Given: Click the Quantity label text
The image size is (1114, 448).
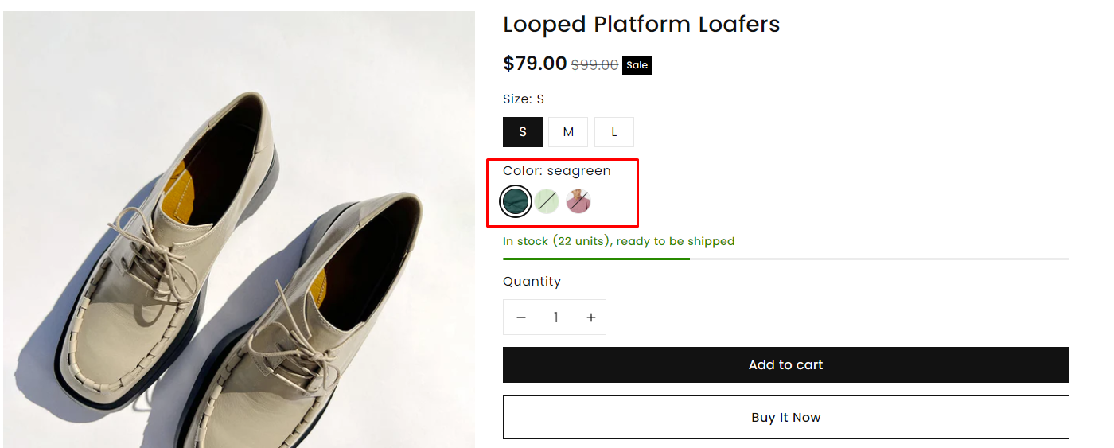Looking at the screenshot, I should coord(532,282).
